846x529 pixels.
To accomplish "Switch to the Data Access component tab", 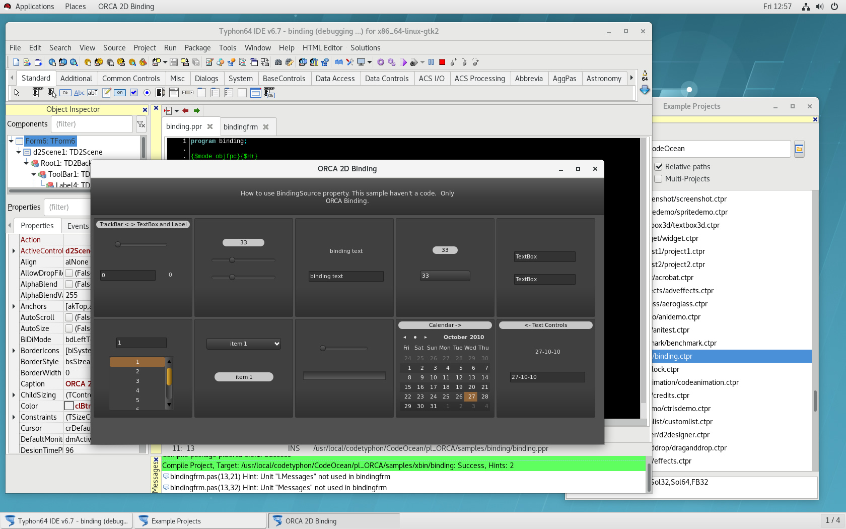I will pos(335,79).
